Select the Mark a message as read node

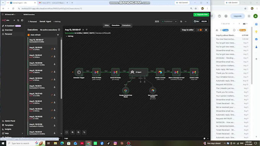coord(176,72)
